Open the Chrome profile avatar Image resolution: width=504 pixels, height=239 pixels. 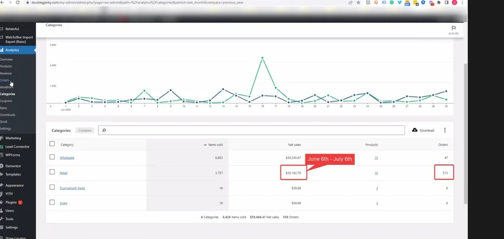[454, 3]
